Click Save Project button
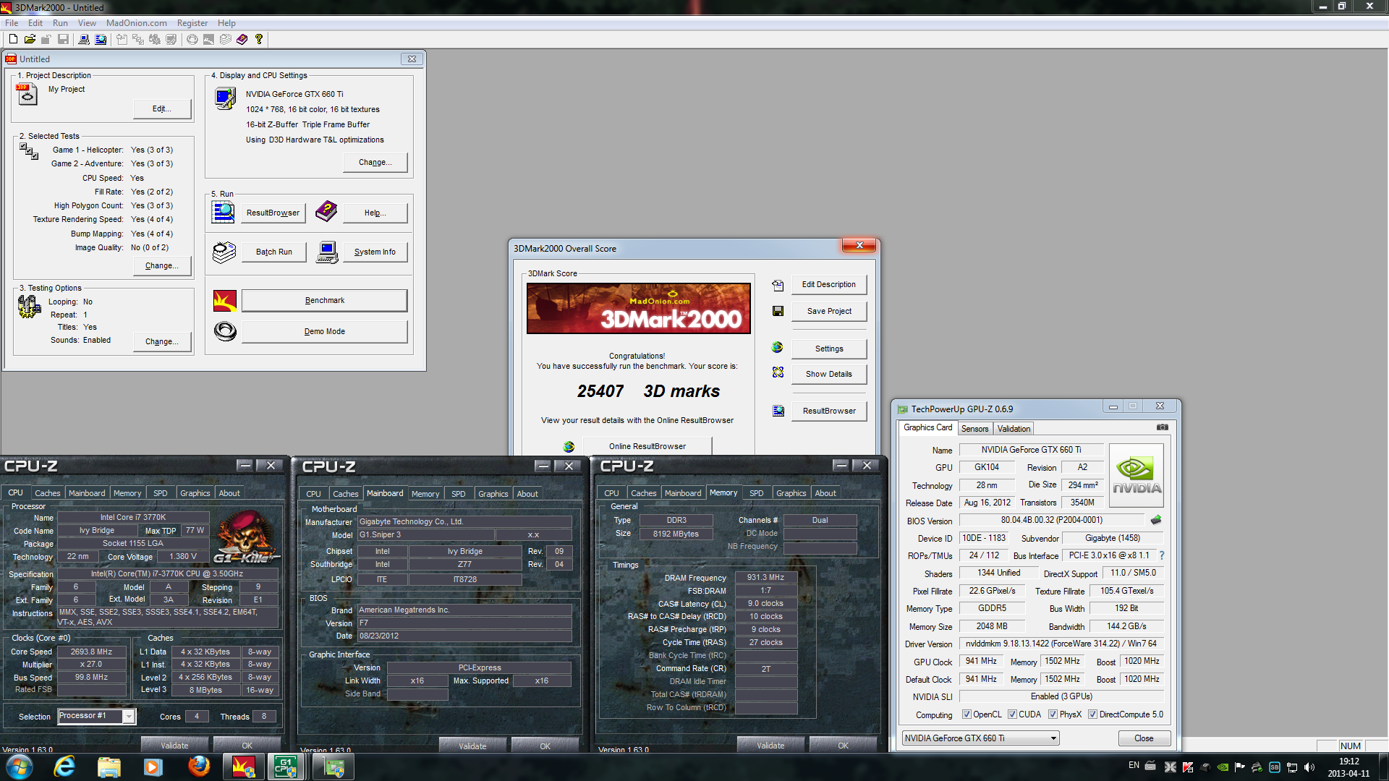The width and height of the screenshot is (1389, 781). [x=829, y=312]
